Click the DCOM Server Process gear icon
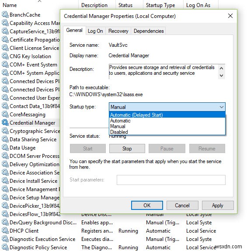Viewport: 247px width, 251px height. click(x=5, y=156)
